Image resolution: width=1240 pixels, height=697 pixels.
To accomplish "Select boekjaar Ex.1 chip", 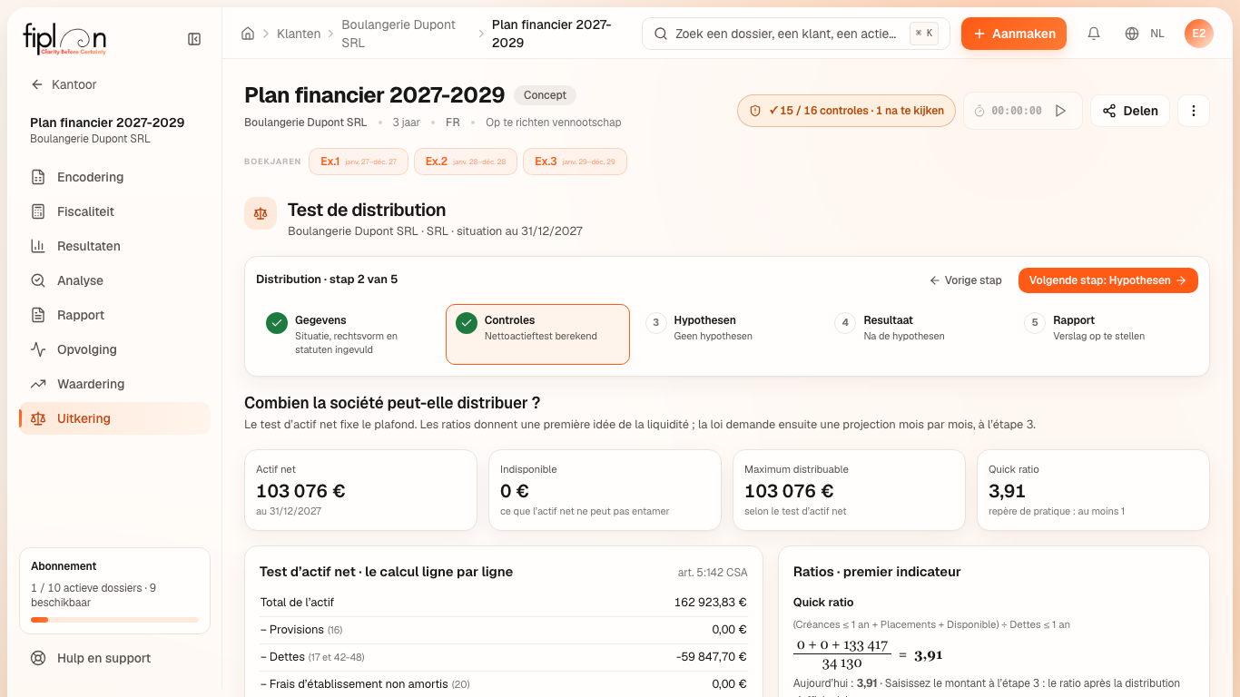I will pyautogui.click(x=359, y=162).
